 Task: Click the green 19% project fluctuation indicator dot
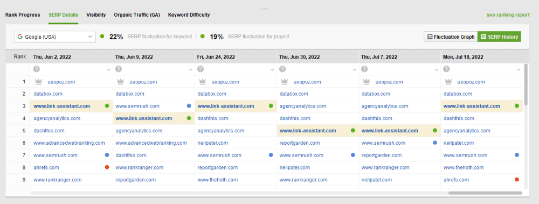[x=203, y=37]
